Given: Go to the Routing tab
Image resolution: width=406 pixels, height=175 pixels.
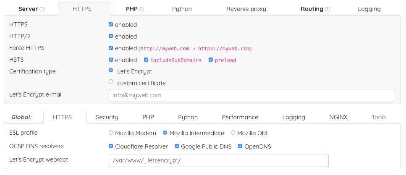Looking at the screenshot, I should (315, 9).
